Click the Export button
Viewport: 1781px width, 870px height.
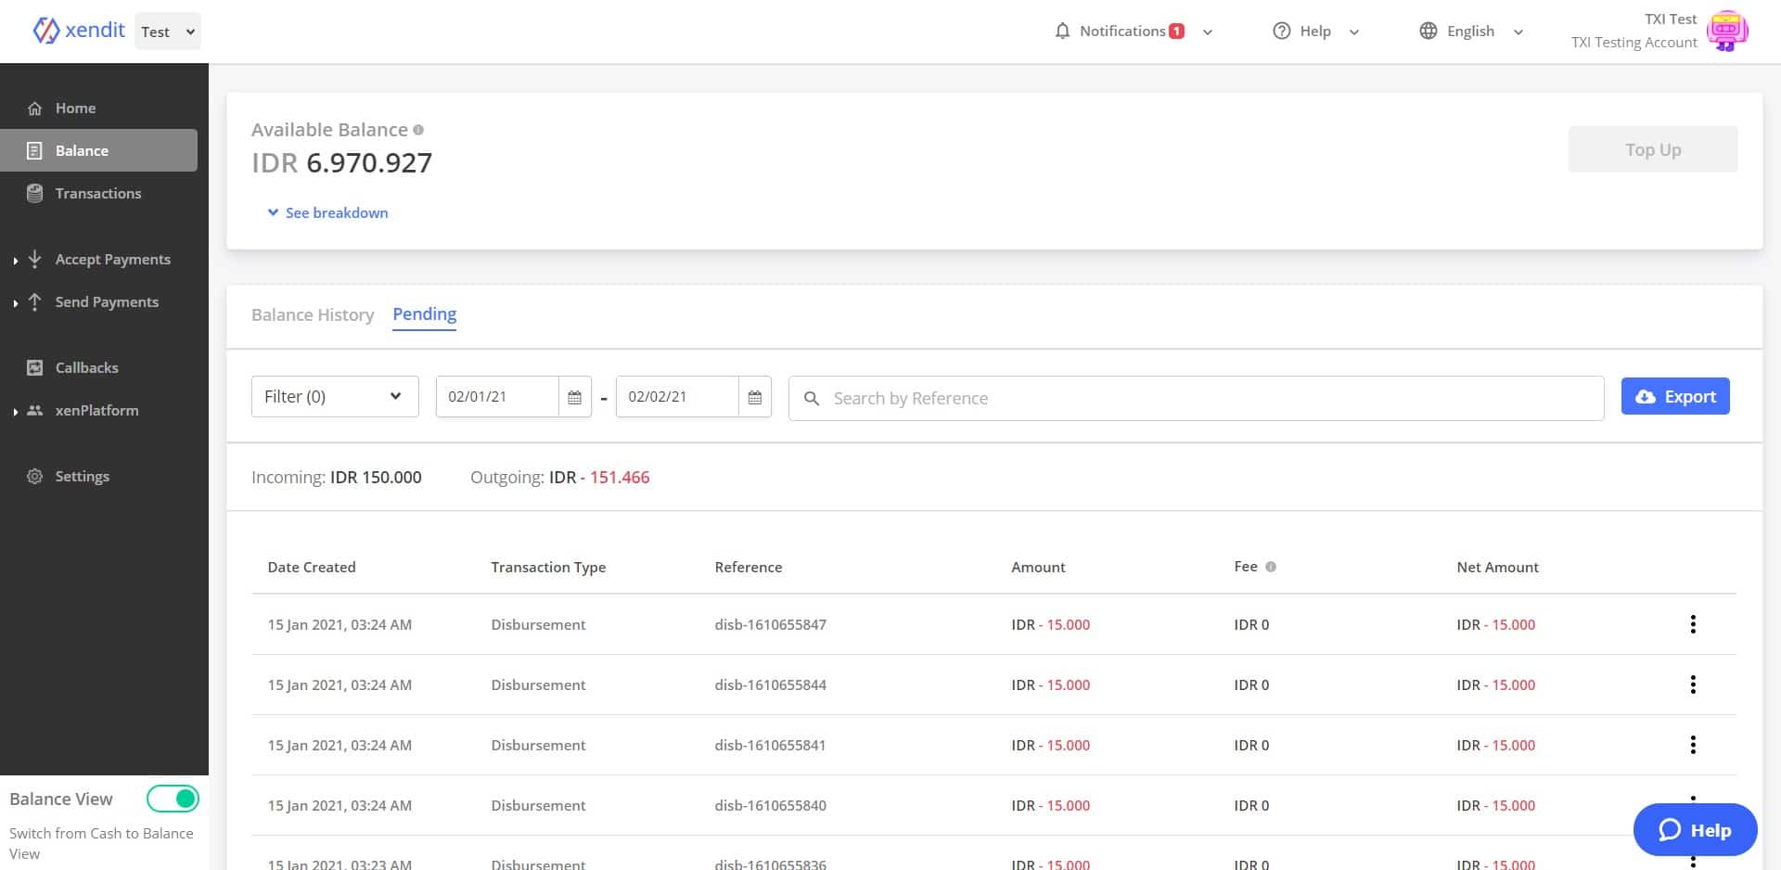click(1674, 396)
